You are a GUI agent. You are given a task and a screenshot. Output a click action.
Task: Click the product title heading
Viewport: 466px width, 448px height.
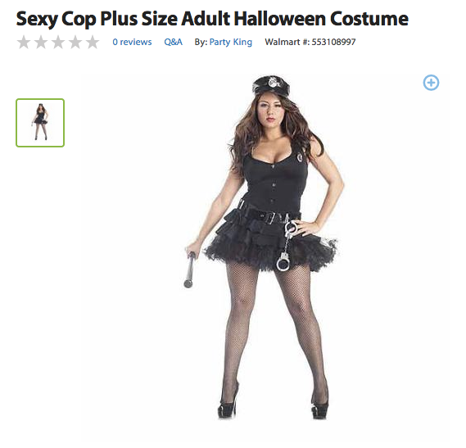click(x=212, y=19)
